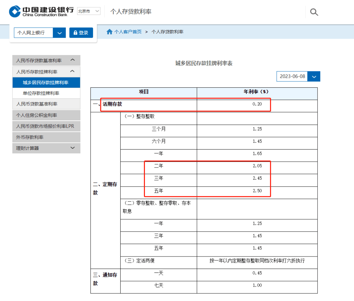Collapse 人民币存款挂牌利率 chevron

tap(72, 71)
